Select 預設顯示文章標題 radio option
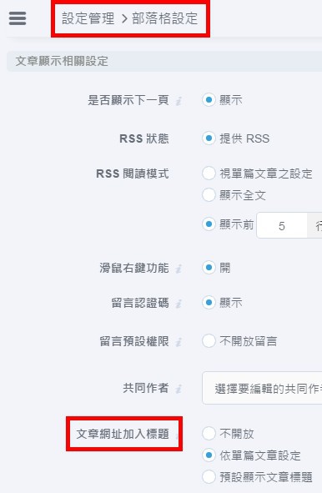 pyautogui.click(x=209, y=476)
